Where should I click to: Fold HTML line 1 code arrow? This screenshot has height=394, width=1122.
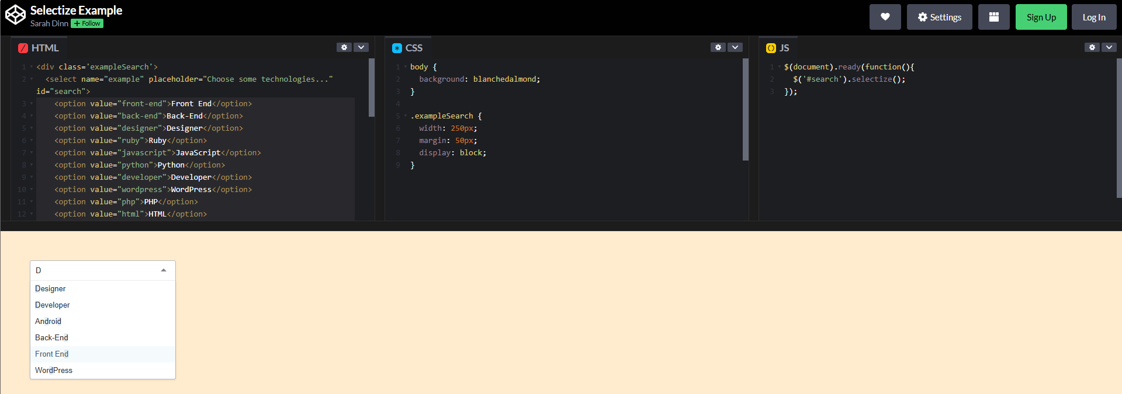pos(32,67)
